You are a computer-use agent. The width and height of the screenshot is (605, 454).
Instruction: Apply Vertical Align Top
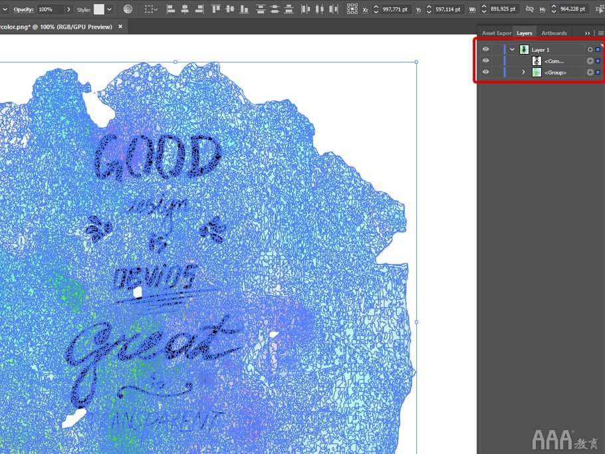click(215, 9)
